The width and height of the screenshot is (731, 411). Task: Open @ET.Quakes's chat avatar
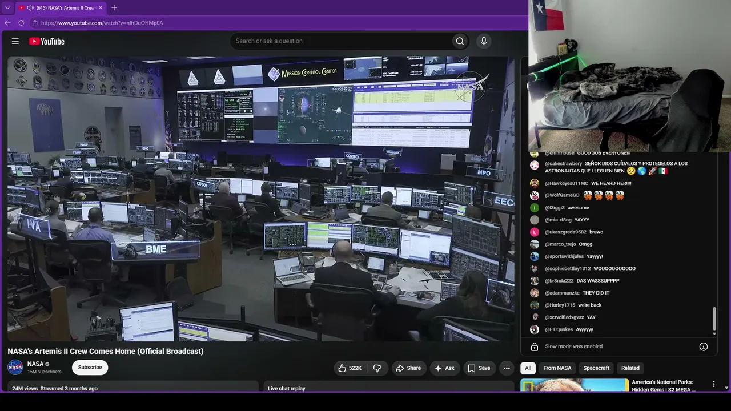535,329
